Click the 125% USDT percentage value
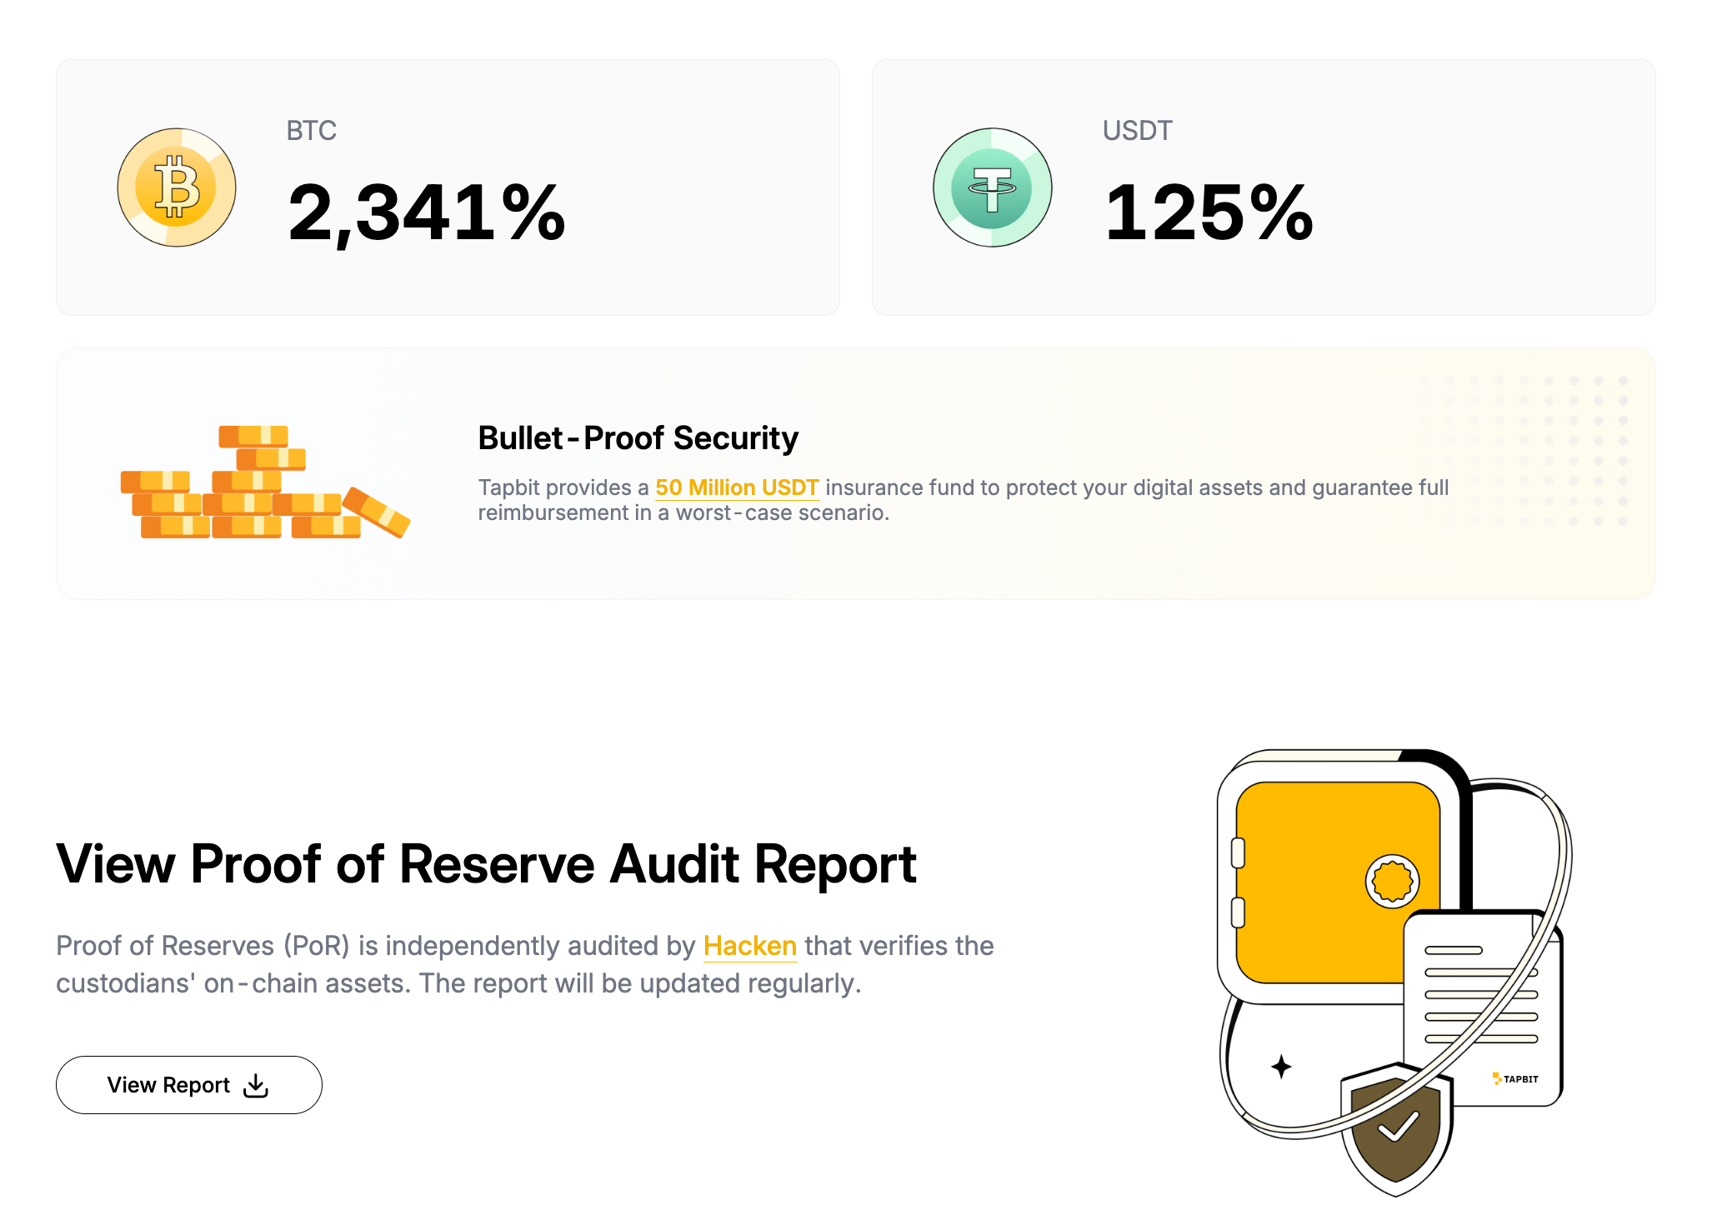This screenshot has width=1717, height=1220. pos(1210,213)
